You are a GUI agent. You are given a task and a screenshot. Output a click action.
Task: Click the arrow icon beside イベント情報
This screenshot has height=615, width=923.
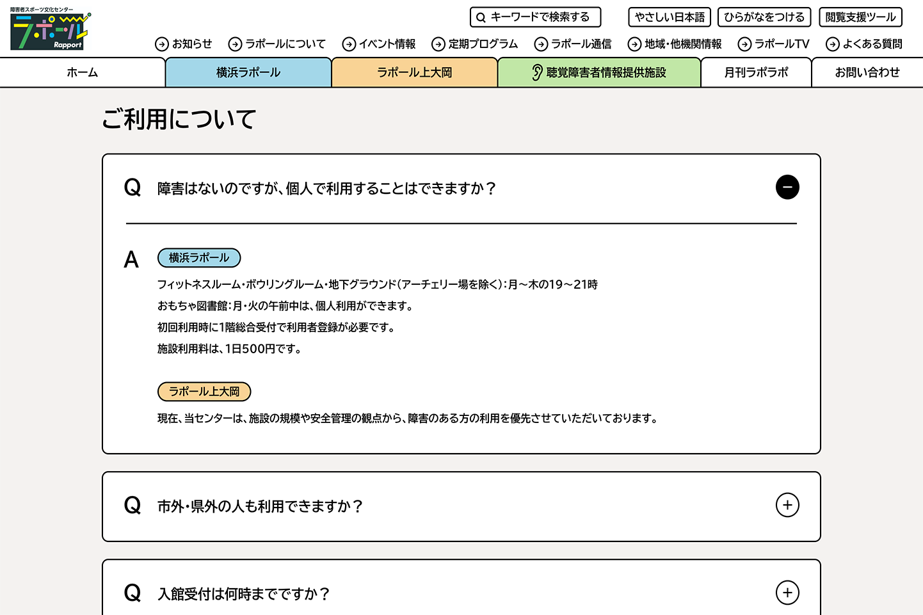click(349, 44)
